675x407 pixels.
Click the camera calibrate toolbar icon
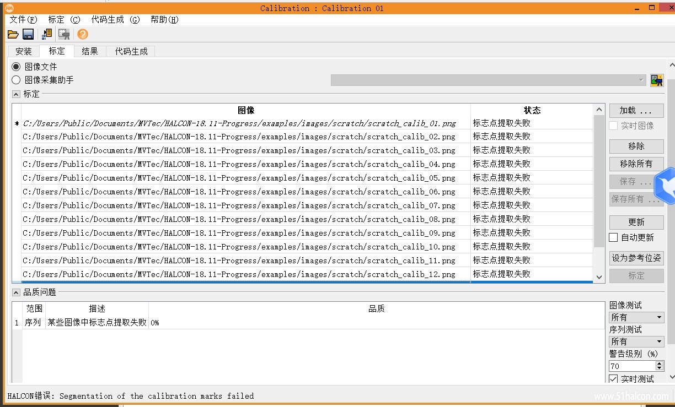point(64,34)
